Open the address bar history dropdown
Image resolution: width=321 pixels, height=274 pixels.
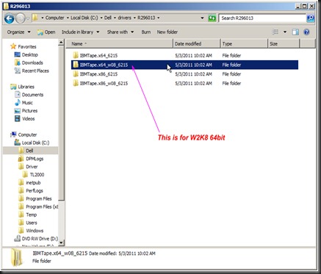(202, 18)
